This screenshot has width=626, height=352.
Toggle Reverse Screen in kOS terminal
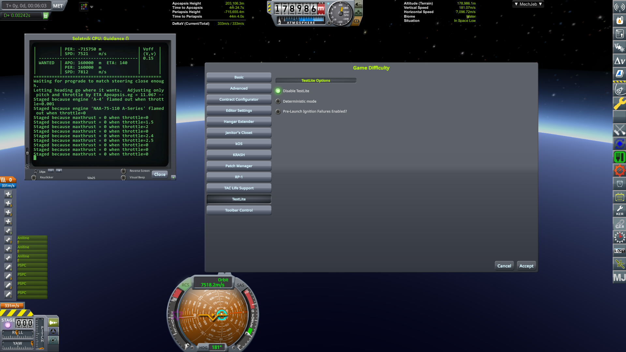pos(123,171)
